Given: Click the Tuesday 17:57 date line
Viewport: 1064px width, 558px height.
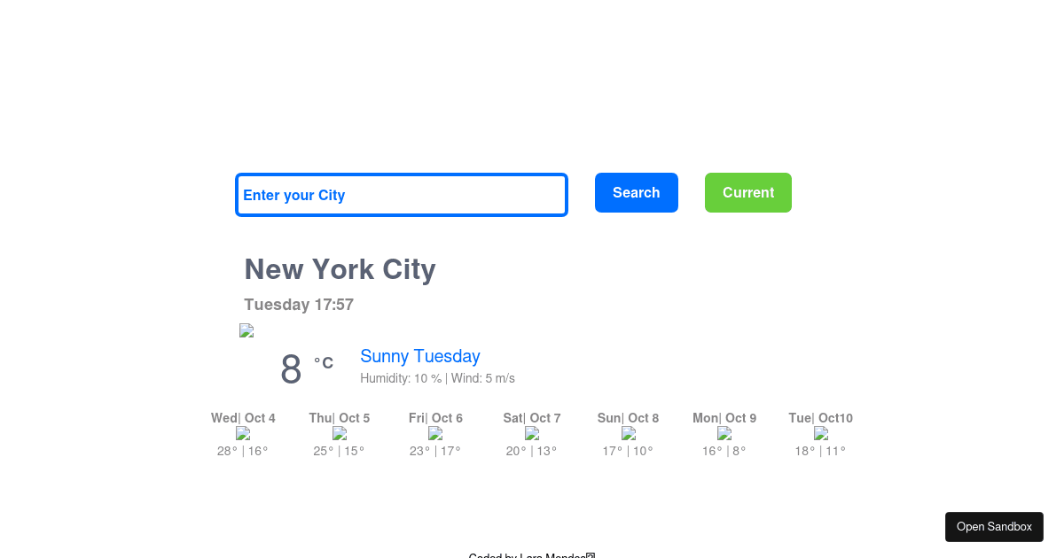Looking at the screenshot, I should [x=299, y=305].
